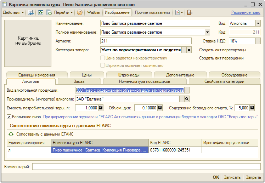Screen dimensions: 265x183
Task: Click Создать акт пересортицы link
Action: point(222,50)
